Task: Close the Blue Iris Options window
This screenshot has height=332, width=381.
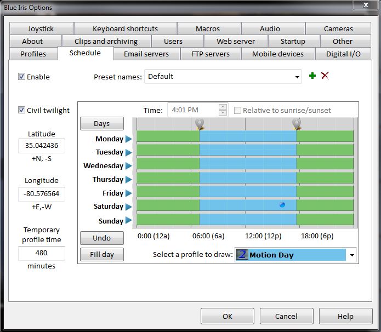Action: point(366,5)
